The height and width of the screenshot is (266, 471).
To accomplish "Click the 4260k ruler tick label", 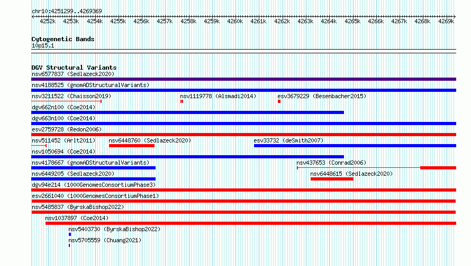I will click(235, 21).
